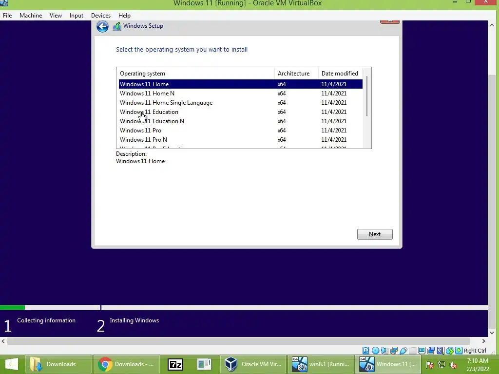
Task: Click VirtualBox window scroll-down arrow
Action: click(492, 333)
